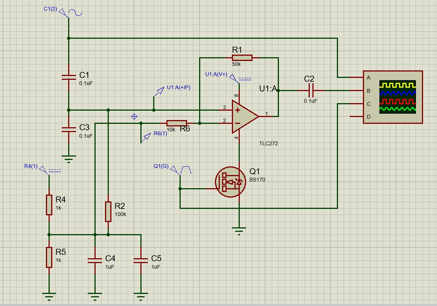437x306 pixels.
Task: Click the oscilloscope waveform display thumbnail
Action: point(398,97)
